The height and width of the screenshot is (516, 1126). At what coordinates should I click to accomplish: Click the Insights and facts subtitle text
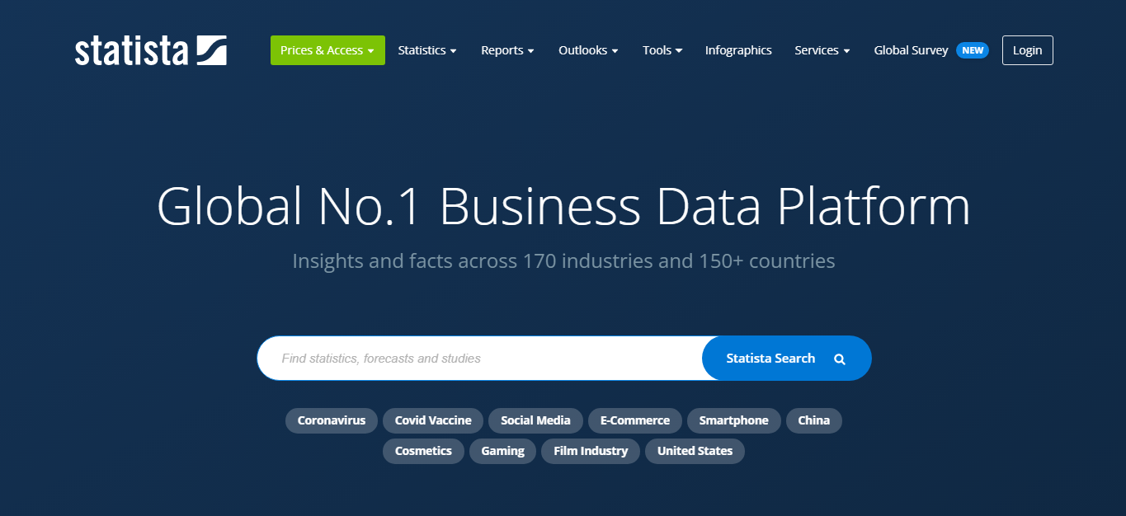pyautogui.click(x=563, y=261)
